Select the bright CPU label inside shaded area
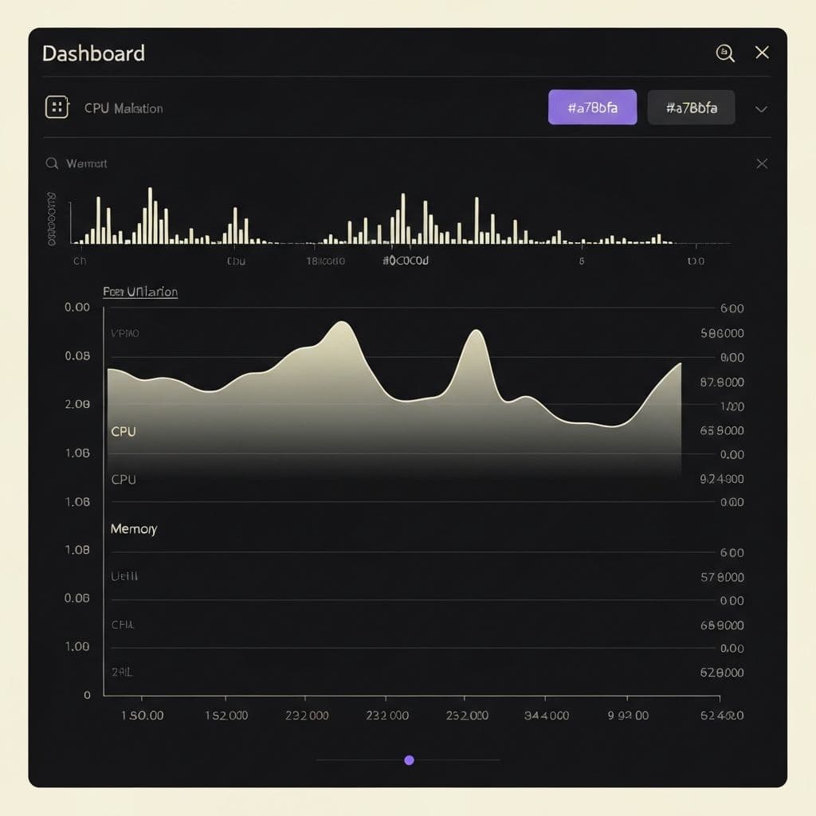This screenshot has height=816, width=816. click(x=124, y=431)
